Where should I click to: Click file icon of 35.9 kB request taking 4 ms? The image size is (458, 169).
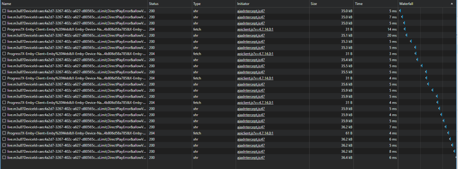pyautogui.click(x=4, y=115)
